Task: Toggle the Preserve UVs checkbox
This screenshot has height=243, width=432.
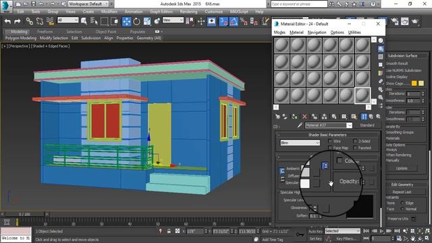Action: tap(413, 219)
